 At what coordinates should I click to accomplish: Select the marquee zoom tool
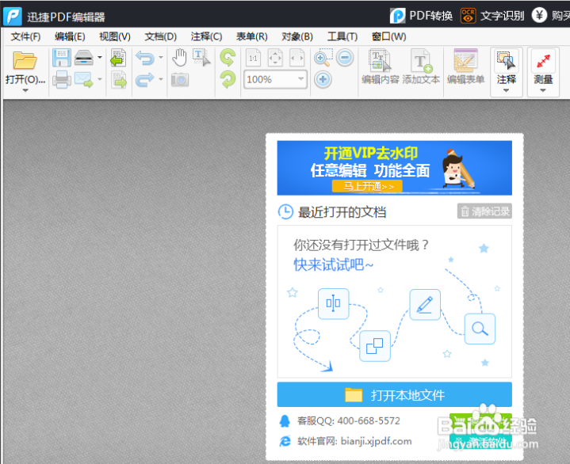tap(323, 58)
